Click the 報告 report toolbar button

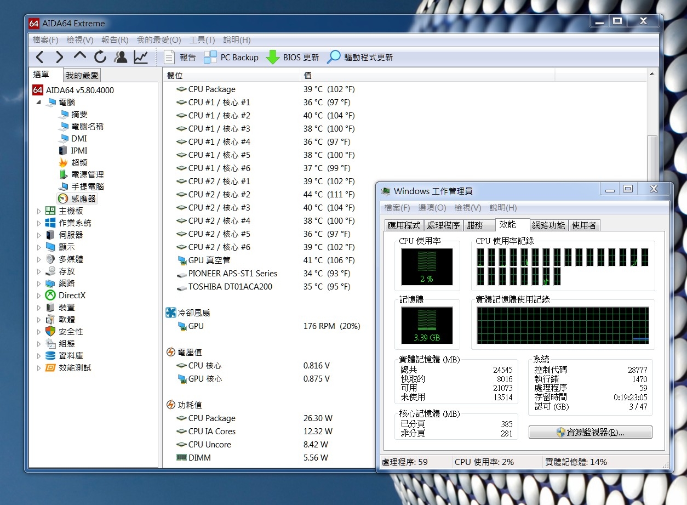(x=180, y=57)
